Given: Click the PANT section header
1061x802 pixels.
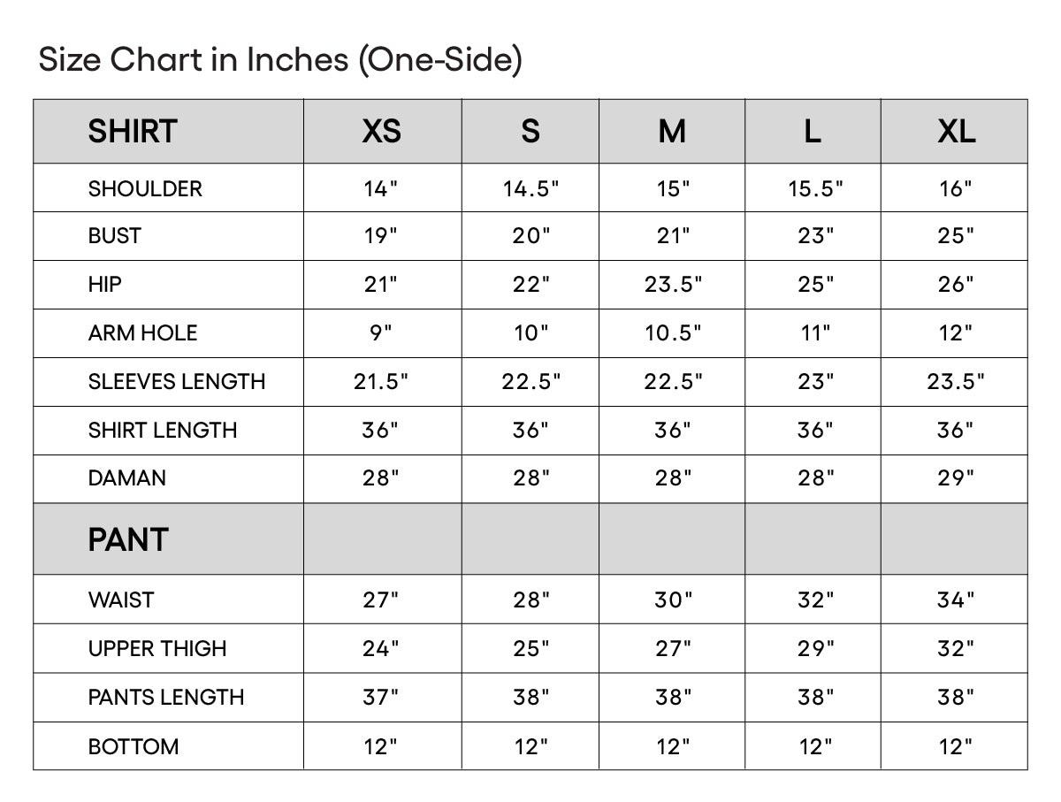Looking at the screenshot, I should click(128, 539).
